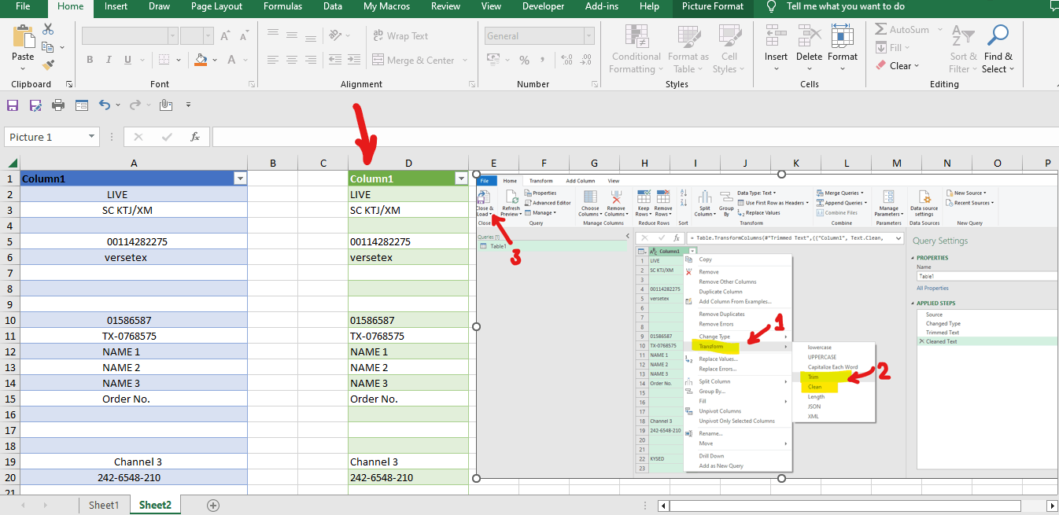Open the Formulas ribbon tab
The image size is (1059, 515).
click(282, 6)
